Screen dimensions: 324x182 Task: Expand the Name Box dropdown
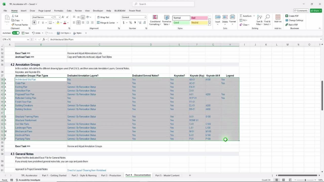(28, 39)
